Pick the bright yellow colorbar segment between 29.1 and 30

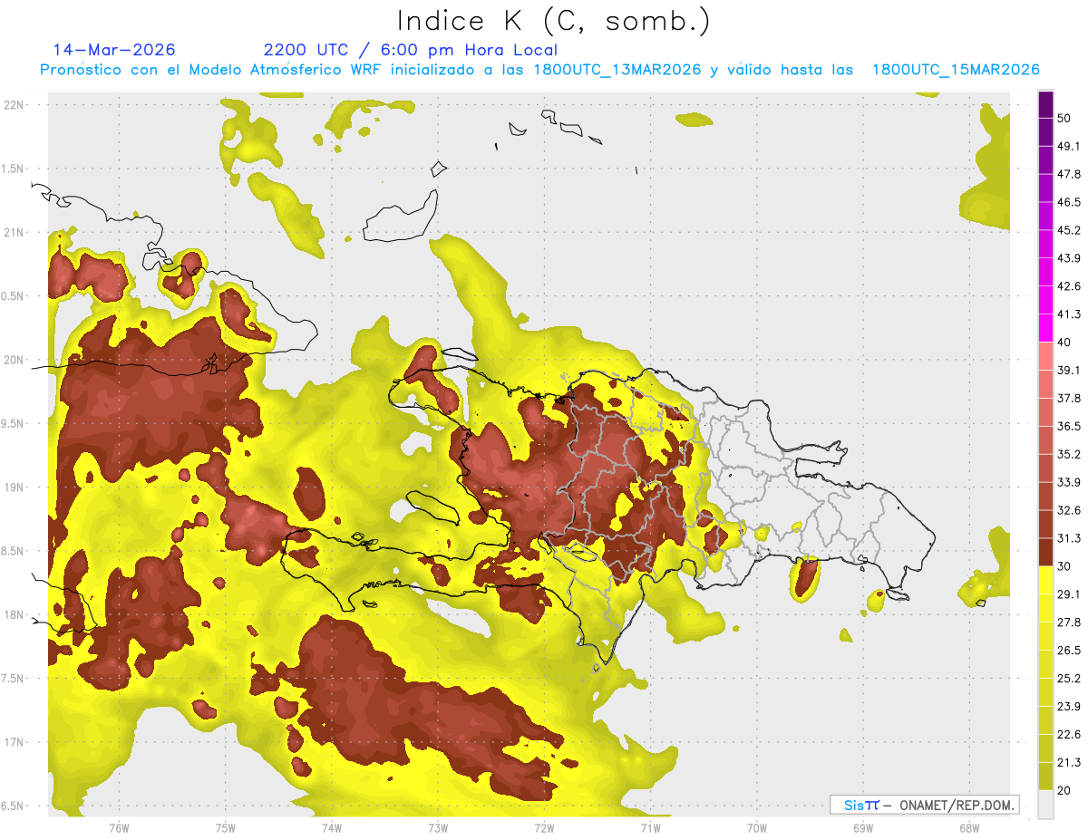point(1045,580)
